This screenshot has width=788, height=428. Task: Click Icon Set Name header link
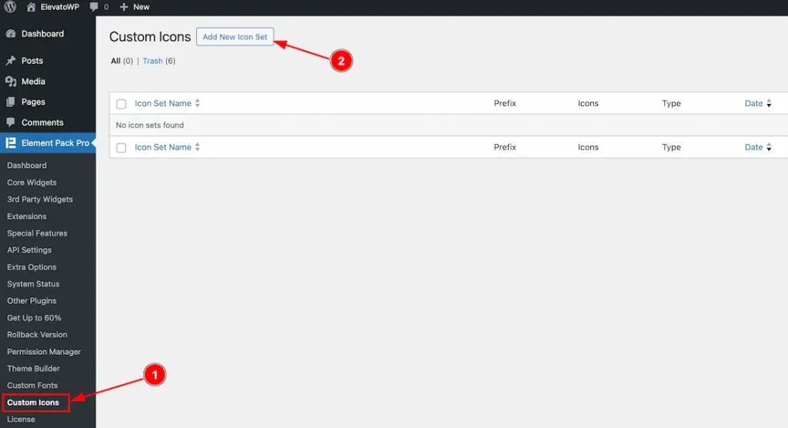(163, 103)
